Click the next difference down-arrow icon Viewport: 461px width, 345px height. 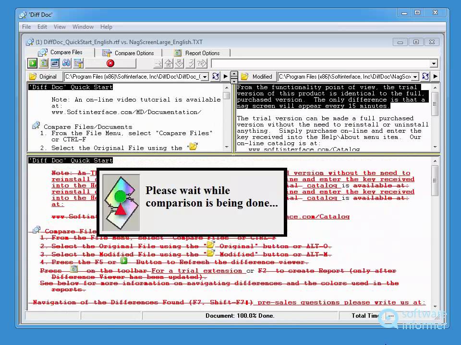(x=180, y=63)
